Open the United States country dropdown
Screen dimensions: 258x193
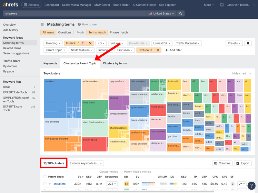pos(161,14)
